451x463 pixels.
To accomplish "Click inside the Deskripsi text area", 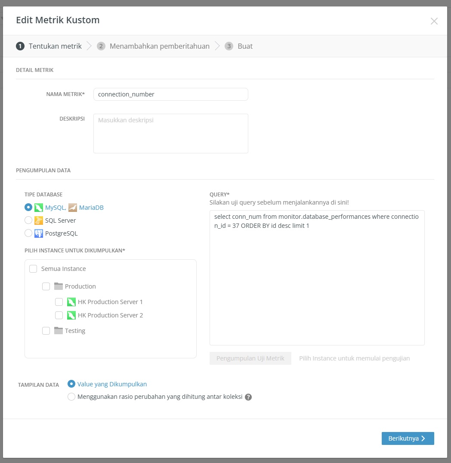I will (x=170, y=134).
